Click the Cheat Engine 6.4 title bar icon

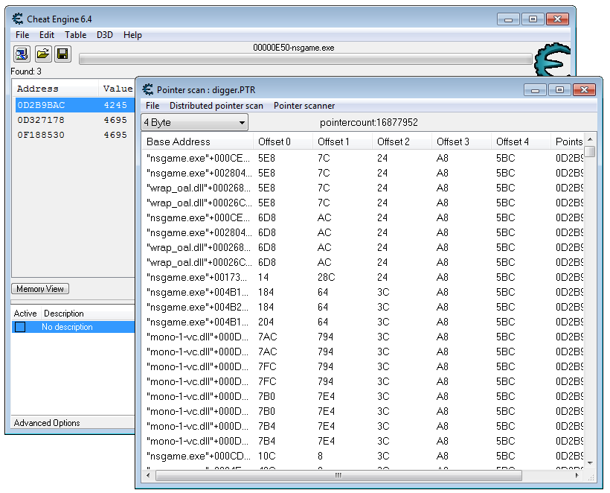(18, 19)
